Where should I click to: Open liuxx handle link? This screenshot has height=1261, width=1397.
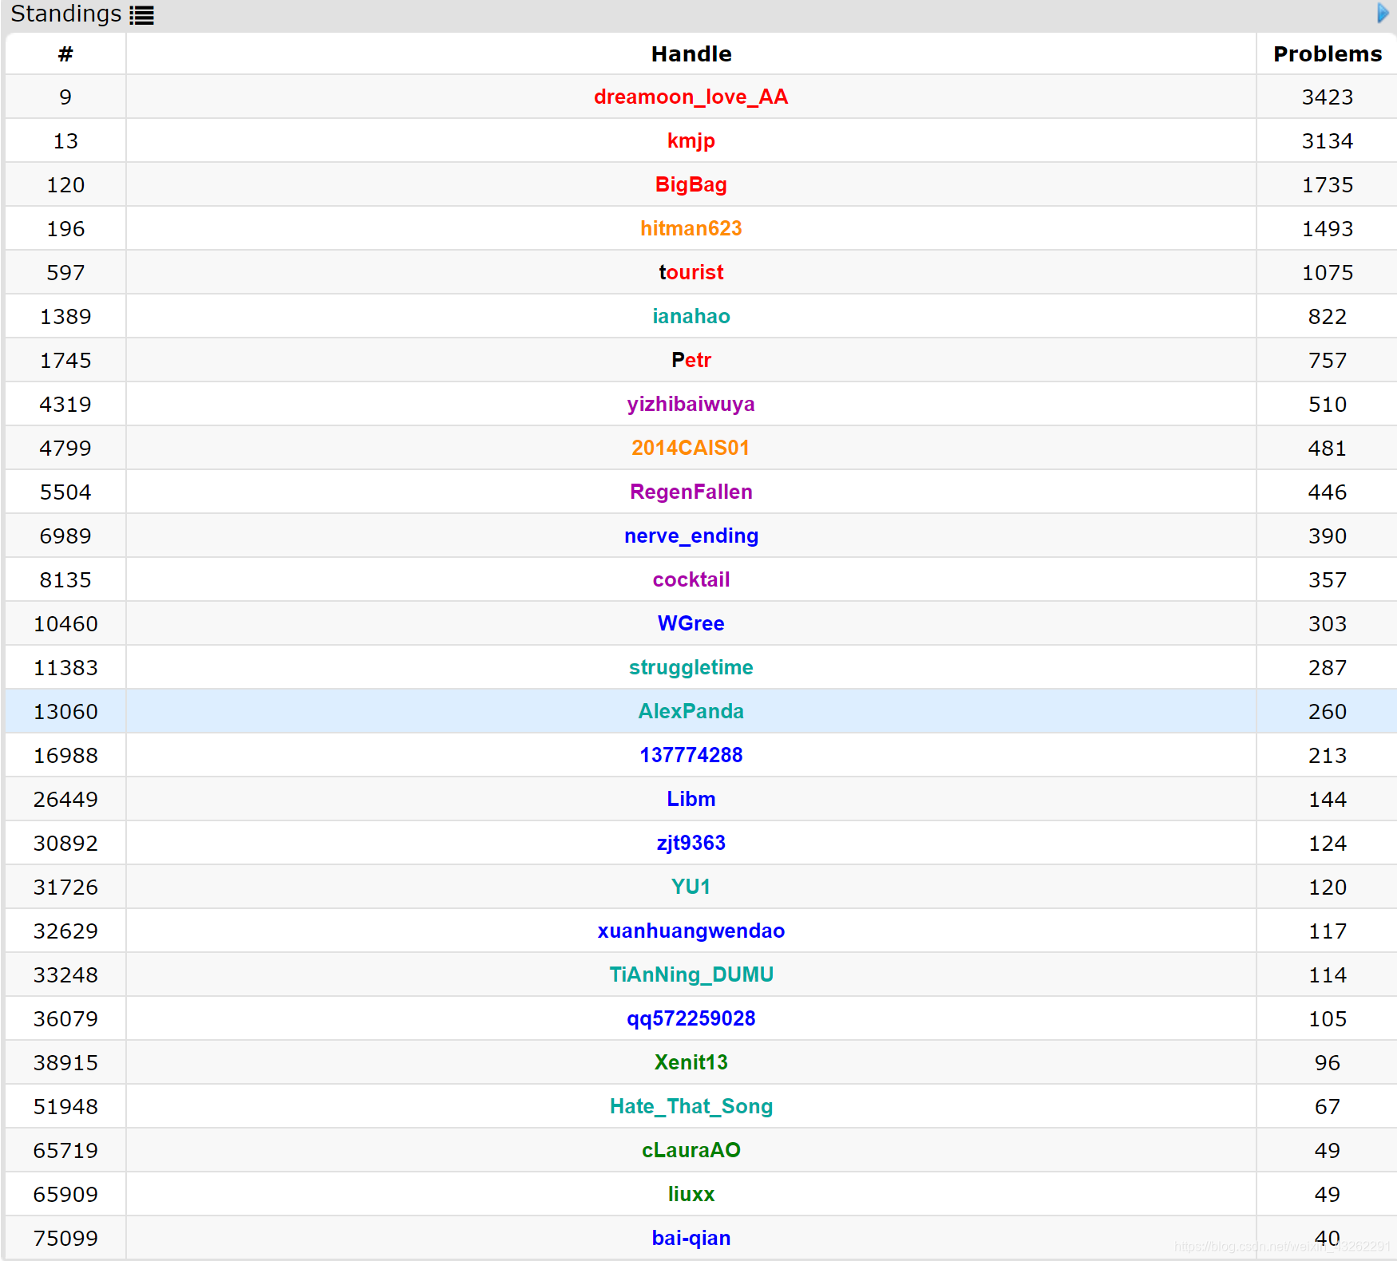pyautogui.click(x=691, y=1194)
